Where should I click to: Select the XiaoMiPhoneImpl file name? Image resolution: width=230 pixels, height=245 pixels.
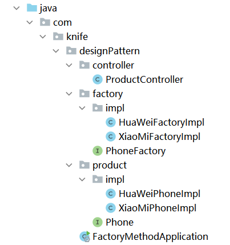click(158, 208)
